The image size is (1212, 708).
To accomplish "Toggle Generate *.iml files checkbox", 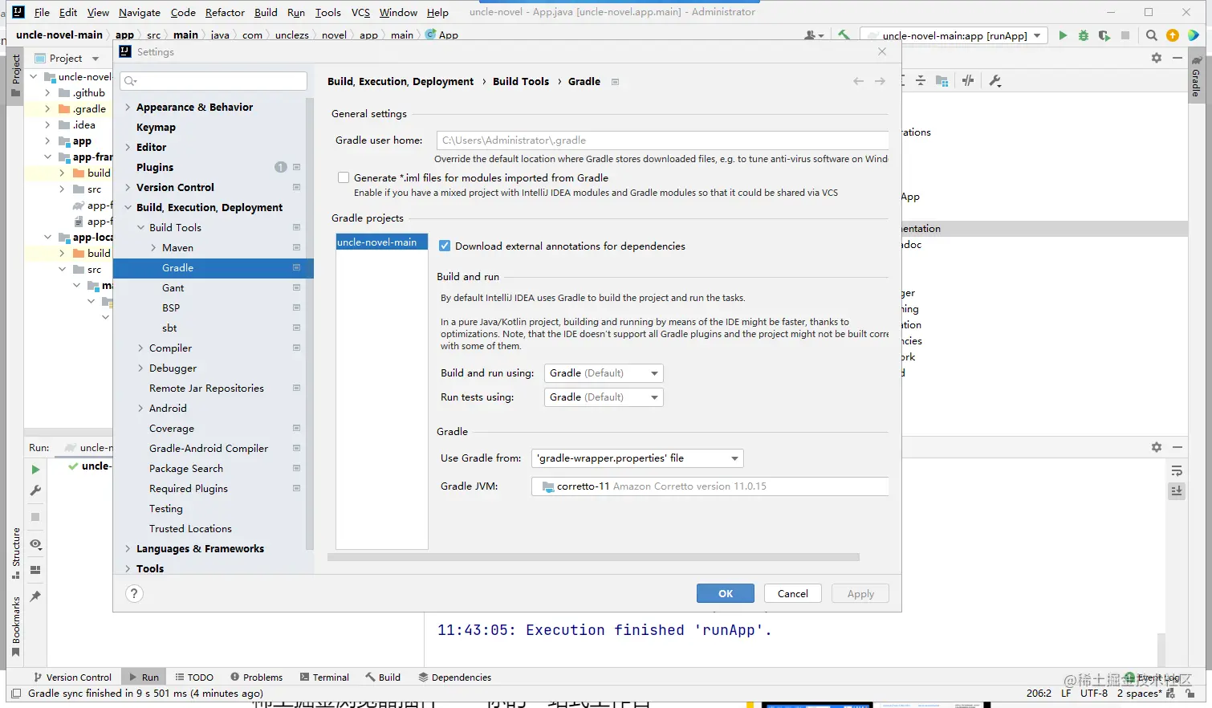I will 344,177.
